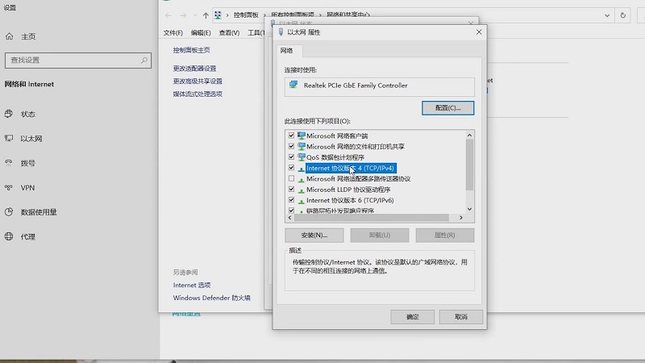Open the 数据使用量 data usage icon
The height and width of the screenshot is (363, 645).
click(10, 212)
